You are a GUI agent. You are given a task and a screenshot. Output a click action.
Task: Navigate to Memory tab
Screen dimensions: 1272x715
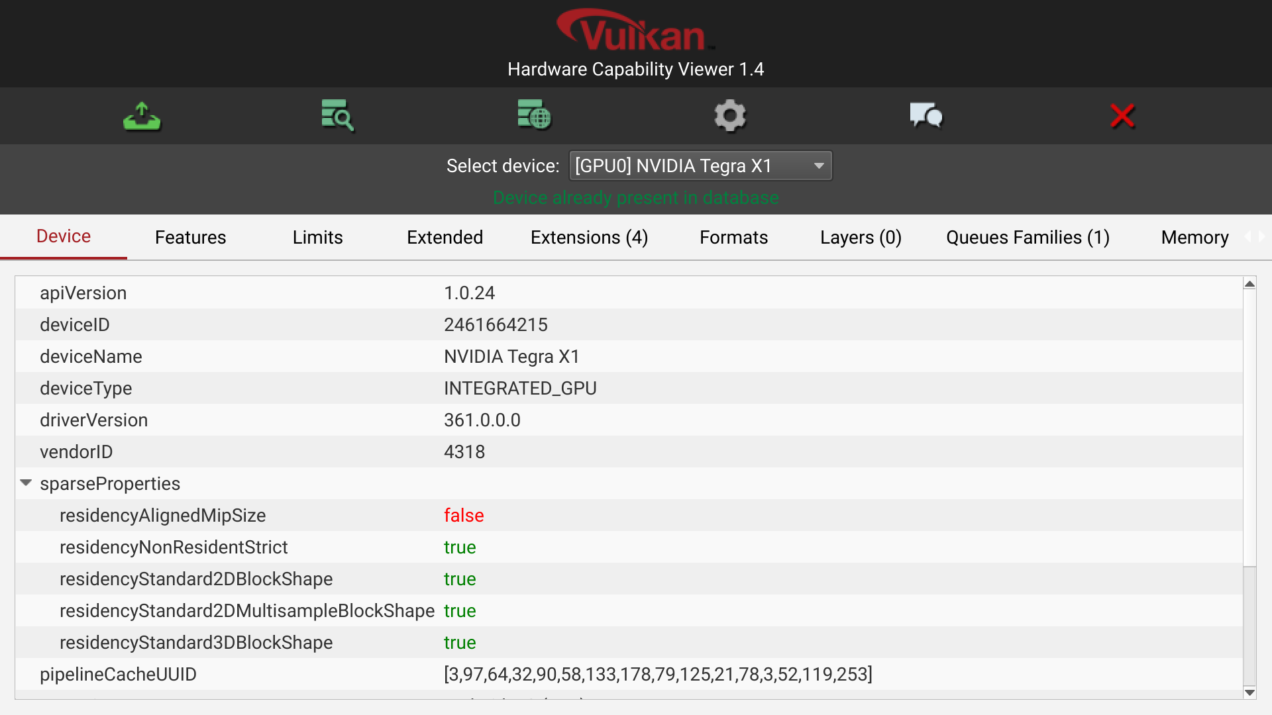(x=1195, y=236)
